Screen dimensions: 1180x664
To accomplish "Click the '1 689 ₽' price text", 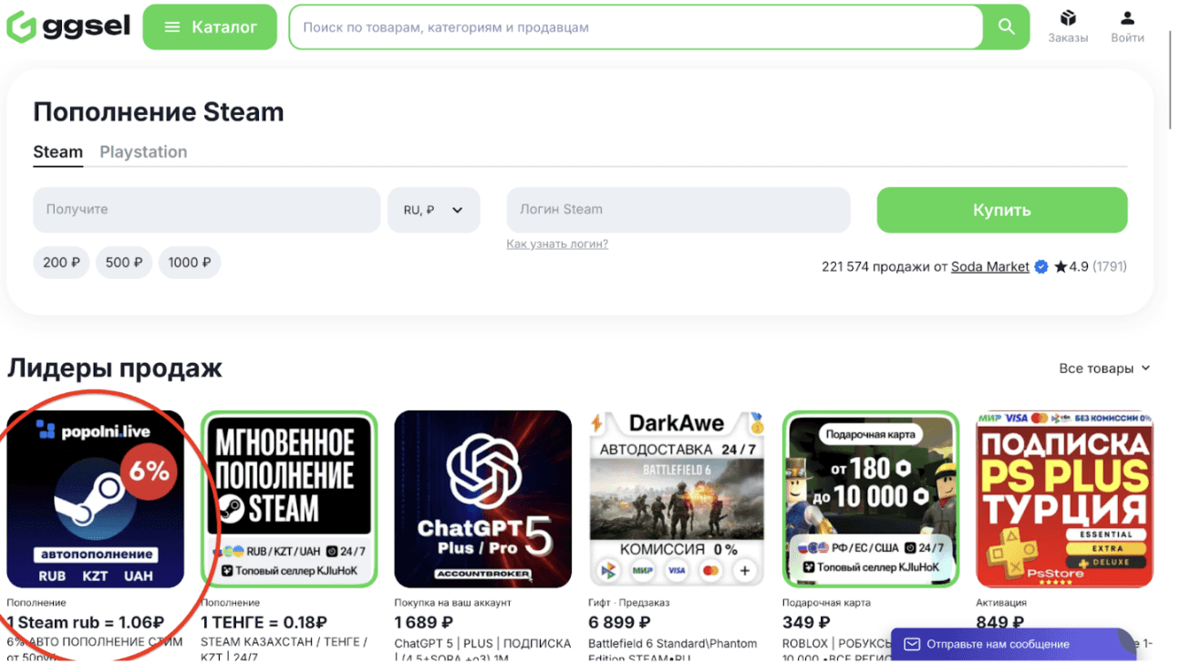I will coord(424,623).
